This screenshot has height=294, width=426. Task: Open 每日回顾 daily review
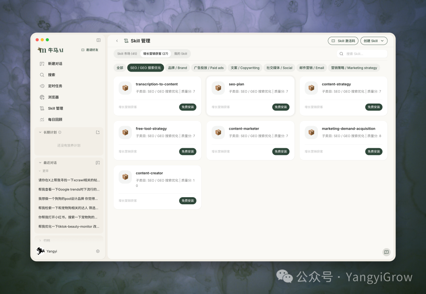point(69,119)
